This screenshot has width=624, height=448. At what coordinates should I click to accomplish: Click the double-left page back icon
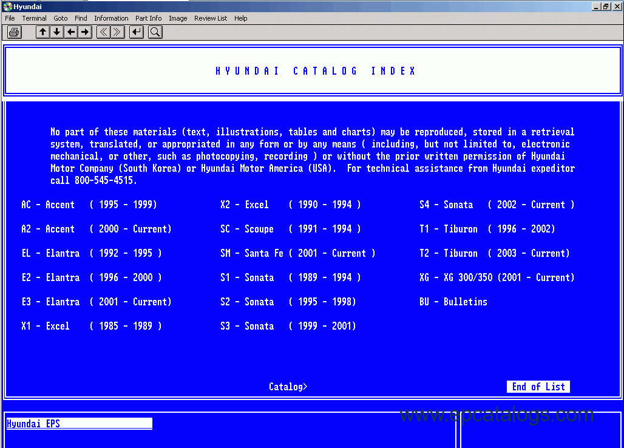coord(103,32)
